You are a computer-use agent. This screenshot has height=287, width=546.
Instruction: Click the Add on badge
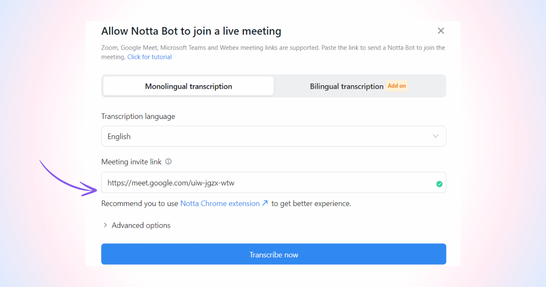397,86
